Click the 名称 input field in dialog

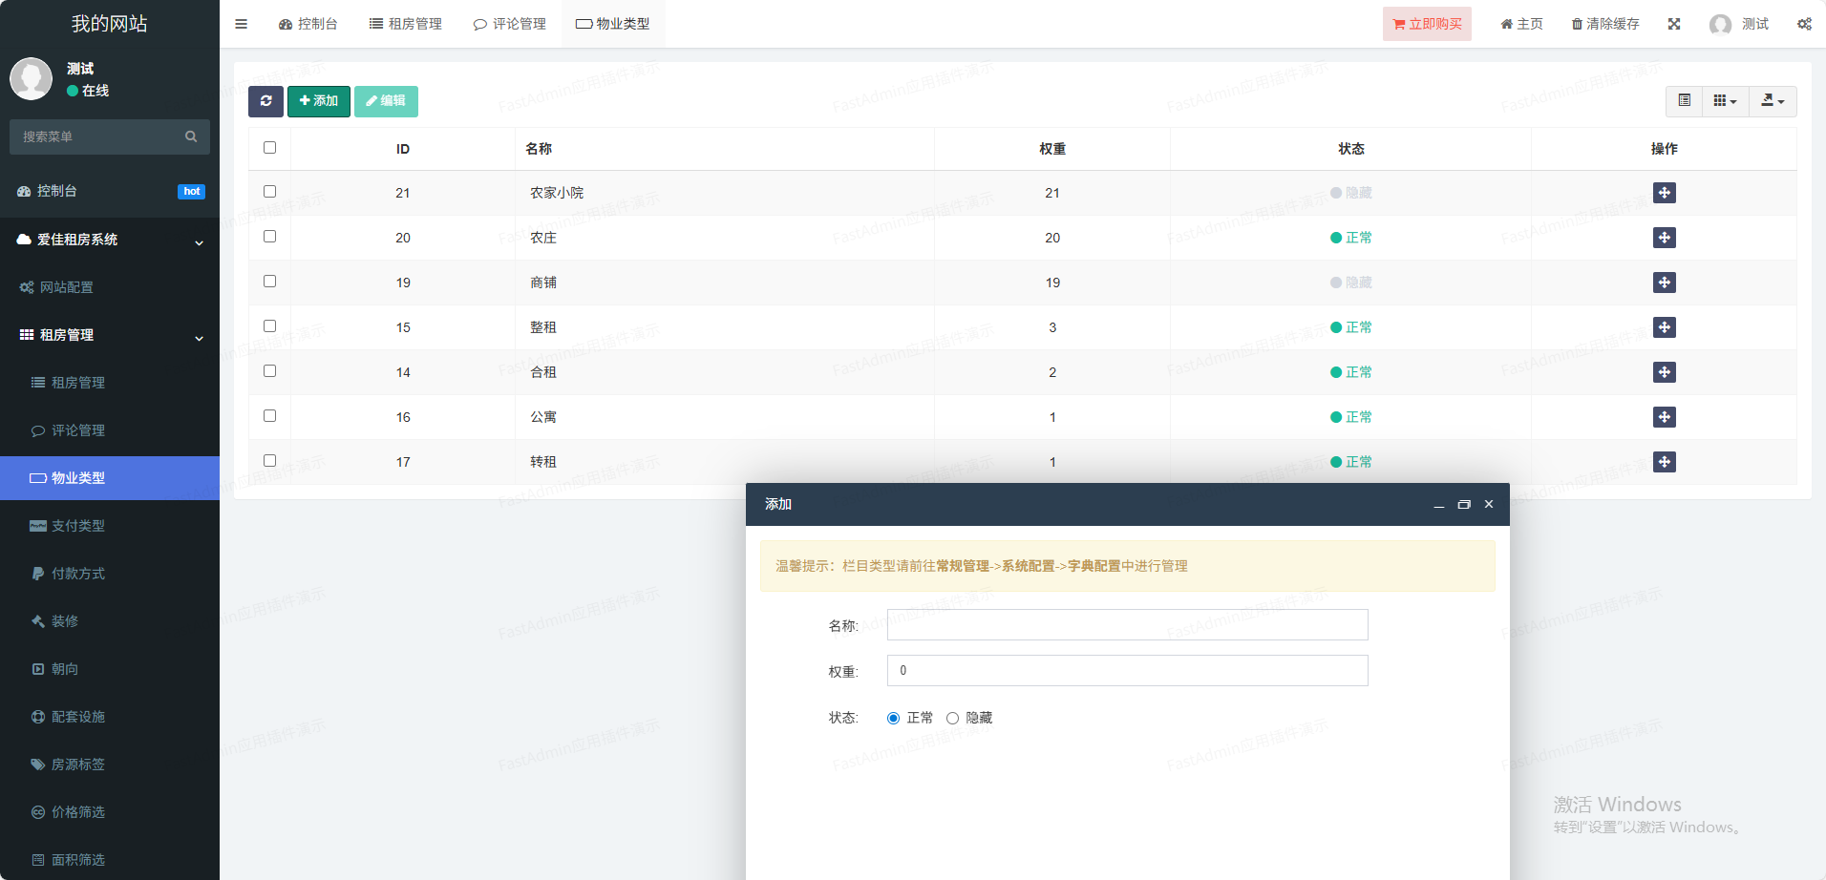1127,625
